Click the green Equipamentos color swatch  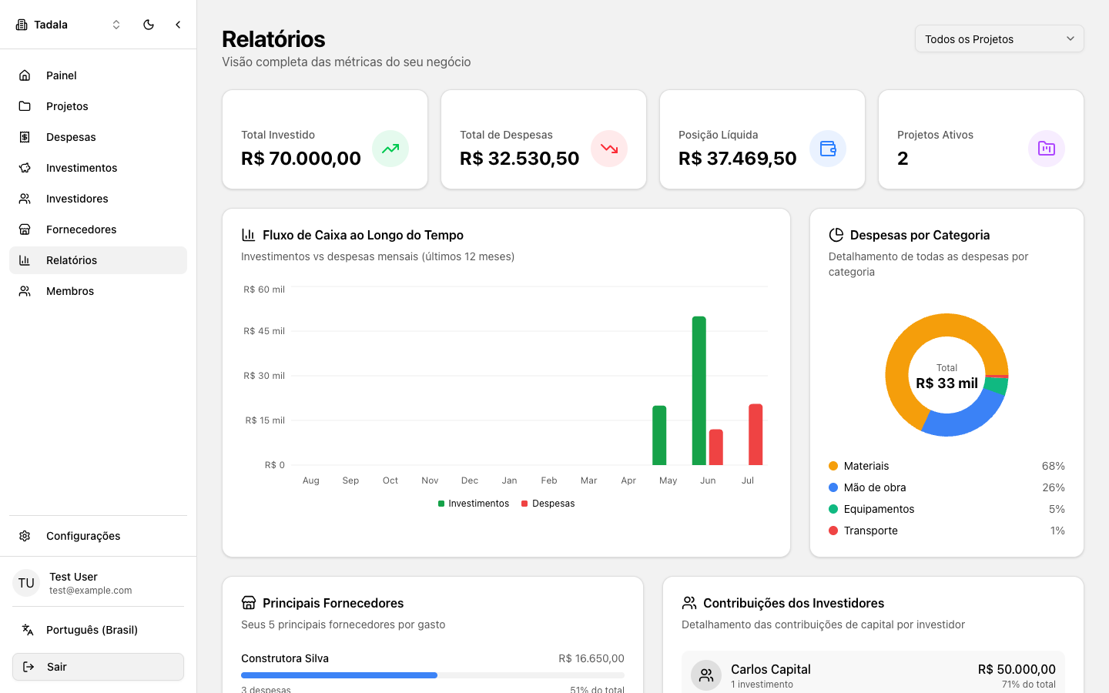point(833,509)
